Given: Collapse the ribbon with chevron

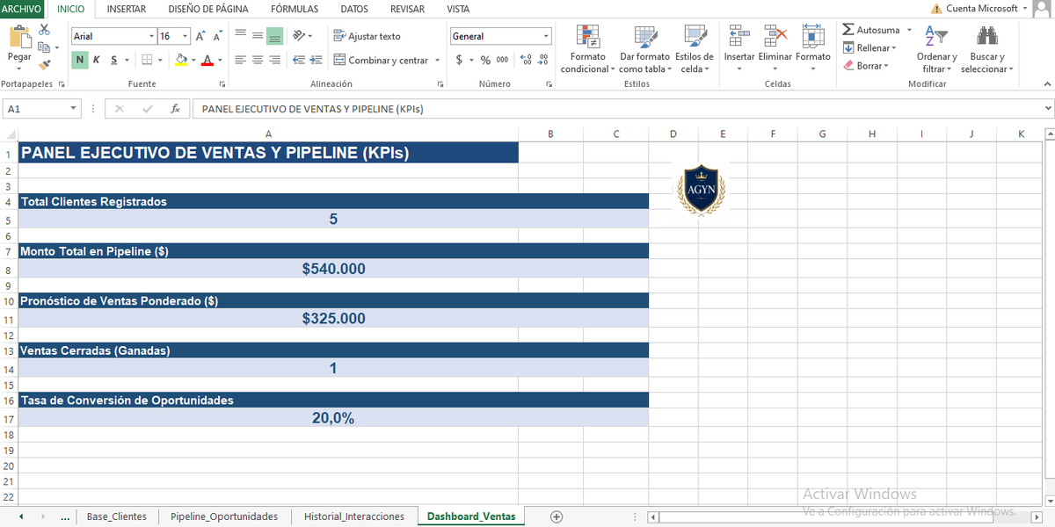Looking at the screenshot, I should point(1046,84).
